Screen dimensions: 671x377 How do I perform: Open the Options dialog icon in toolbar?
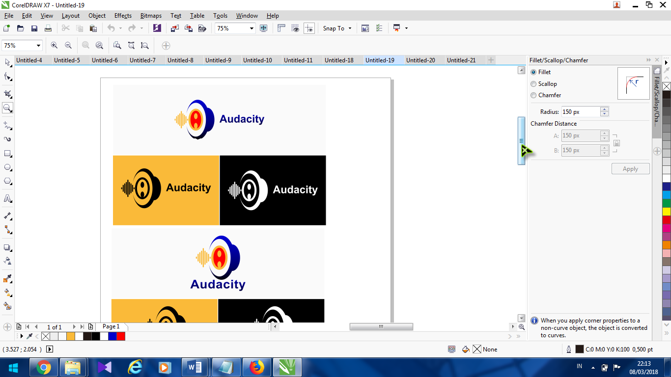point(379,28)
